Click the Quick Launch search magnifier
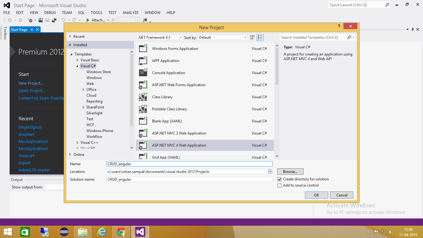Screen dimensions: 423x238 pos(387,5)
